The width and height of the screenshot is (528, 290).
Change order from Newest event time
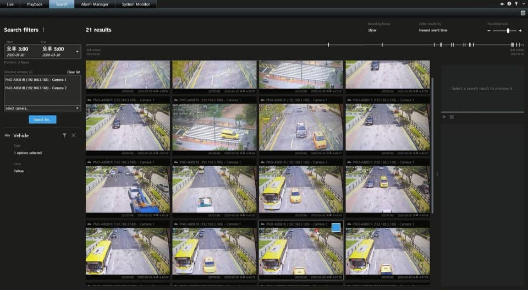pyautogui.click(x=433, y=30)
